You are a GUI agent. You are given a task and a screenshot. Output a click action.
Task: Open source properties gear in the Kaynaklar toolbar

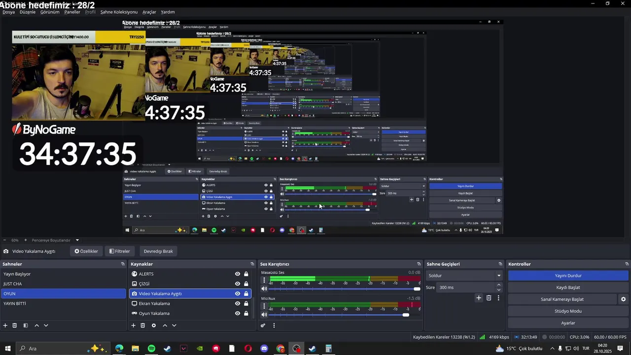point(154,325)
